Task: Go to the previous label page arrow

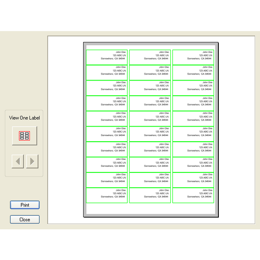Action: coord(18,161)
